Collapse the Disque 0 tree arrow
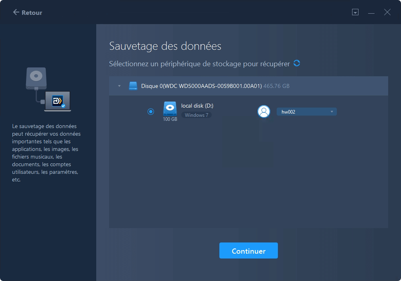Screen dimensions: 401x281 coord(119,86)
